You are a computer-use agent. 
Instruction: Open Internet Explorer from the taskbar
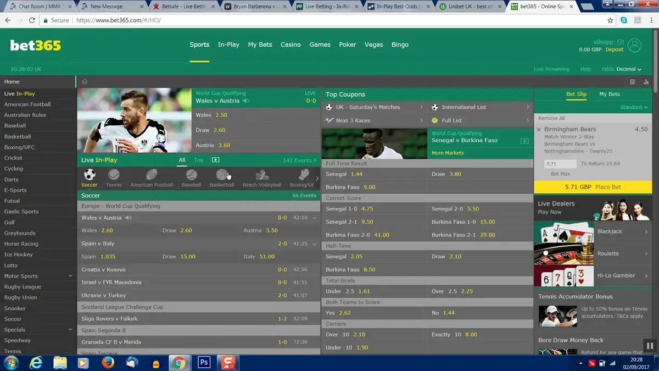coord(37,363)
